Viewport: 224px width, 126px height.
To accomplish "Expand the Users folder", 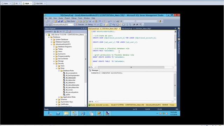I will coord(57,66).
